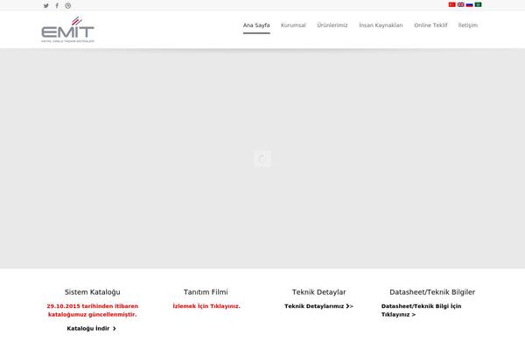Open the Twitter social link
The width and height of the screenshot is (525, 350).
click(x=46, y=6)
